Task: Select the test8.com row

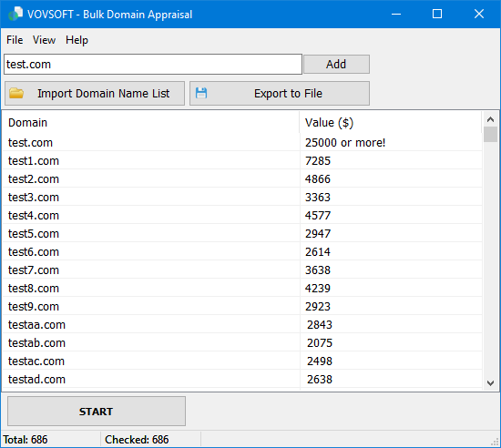Action: [x=242, y=288]
